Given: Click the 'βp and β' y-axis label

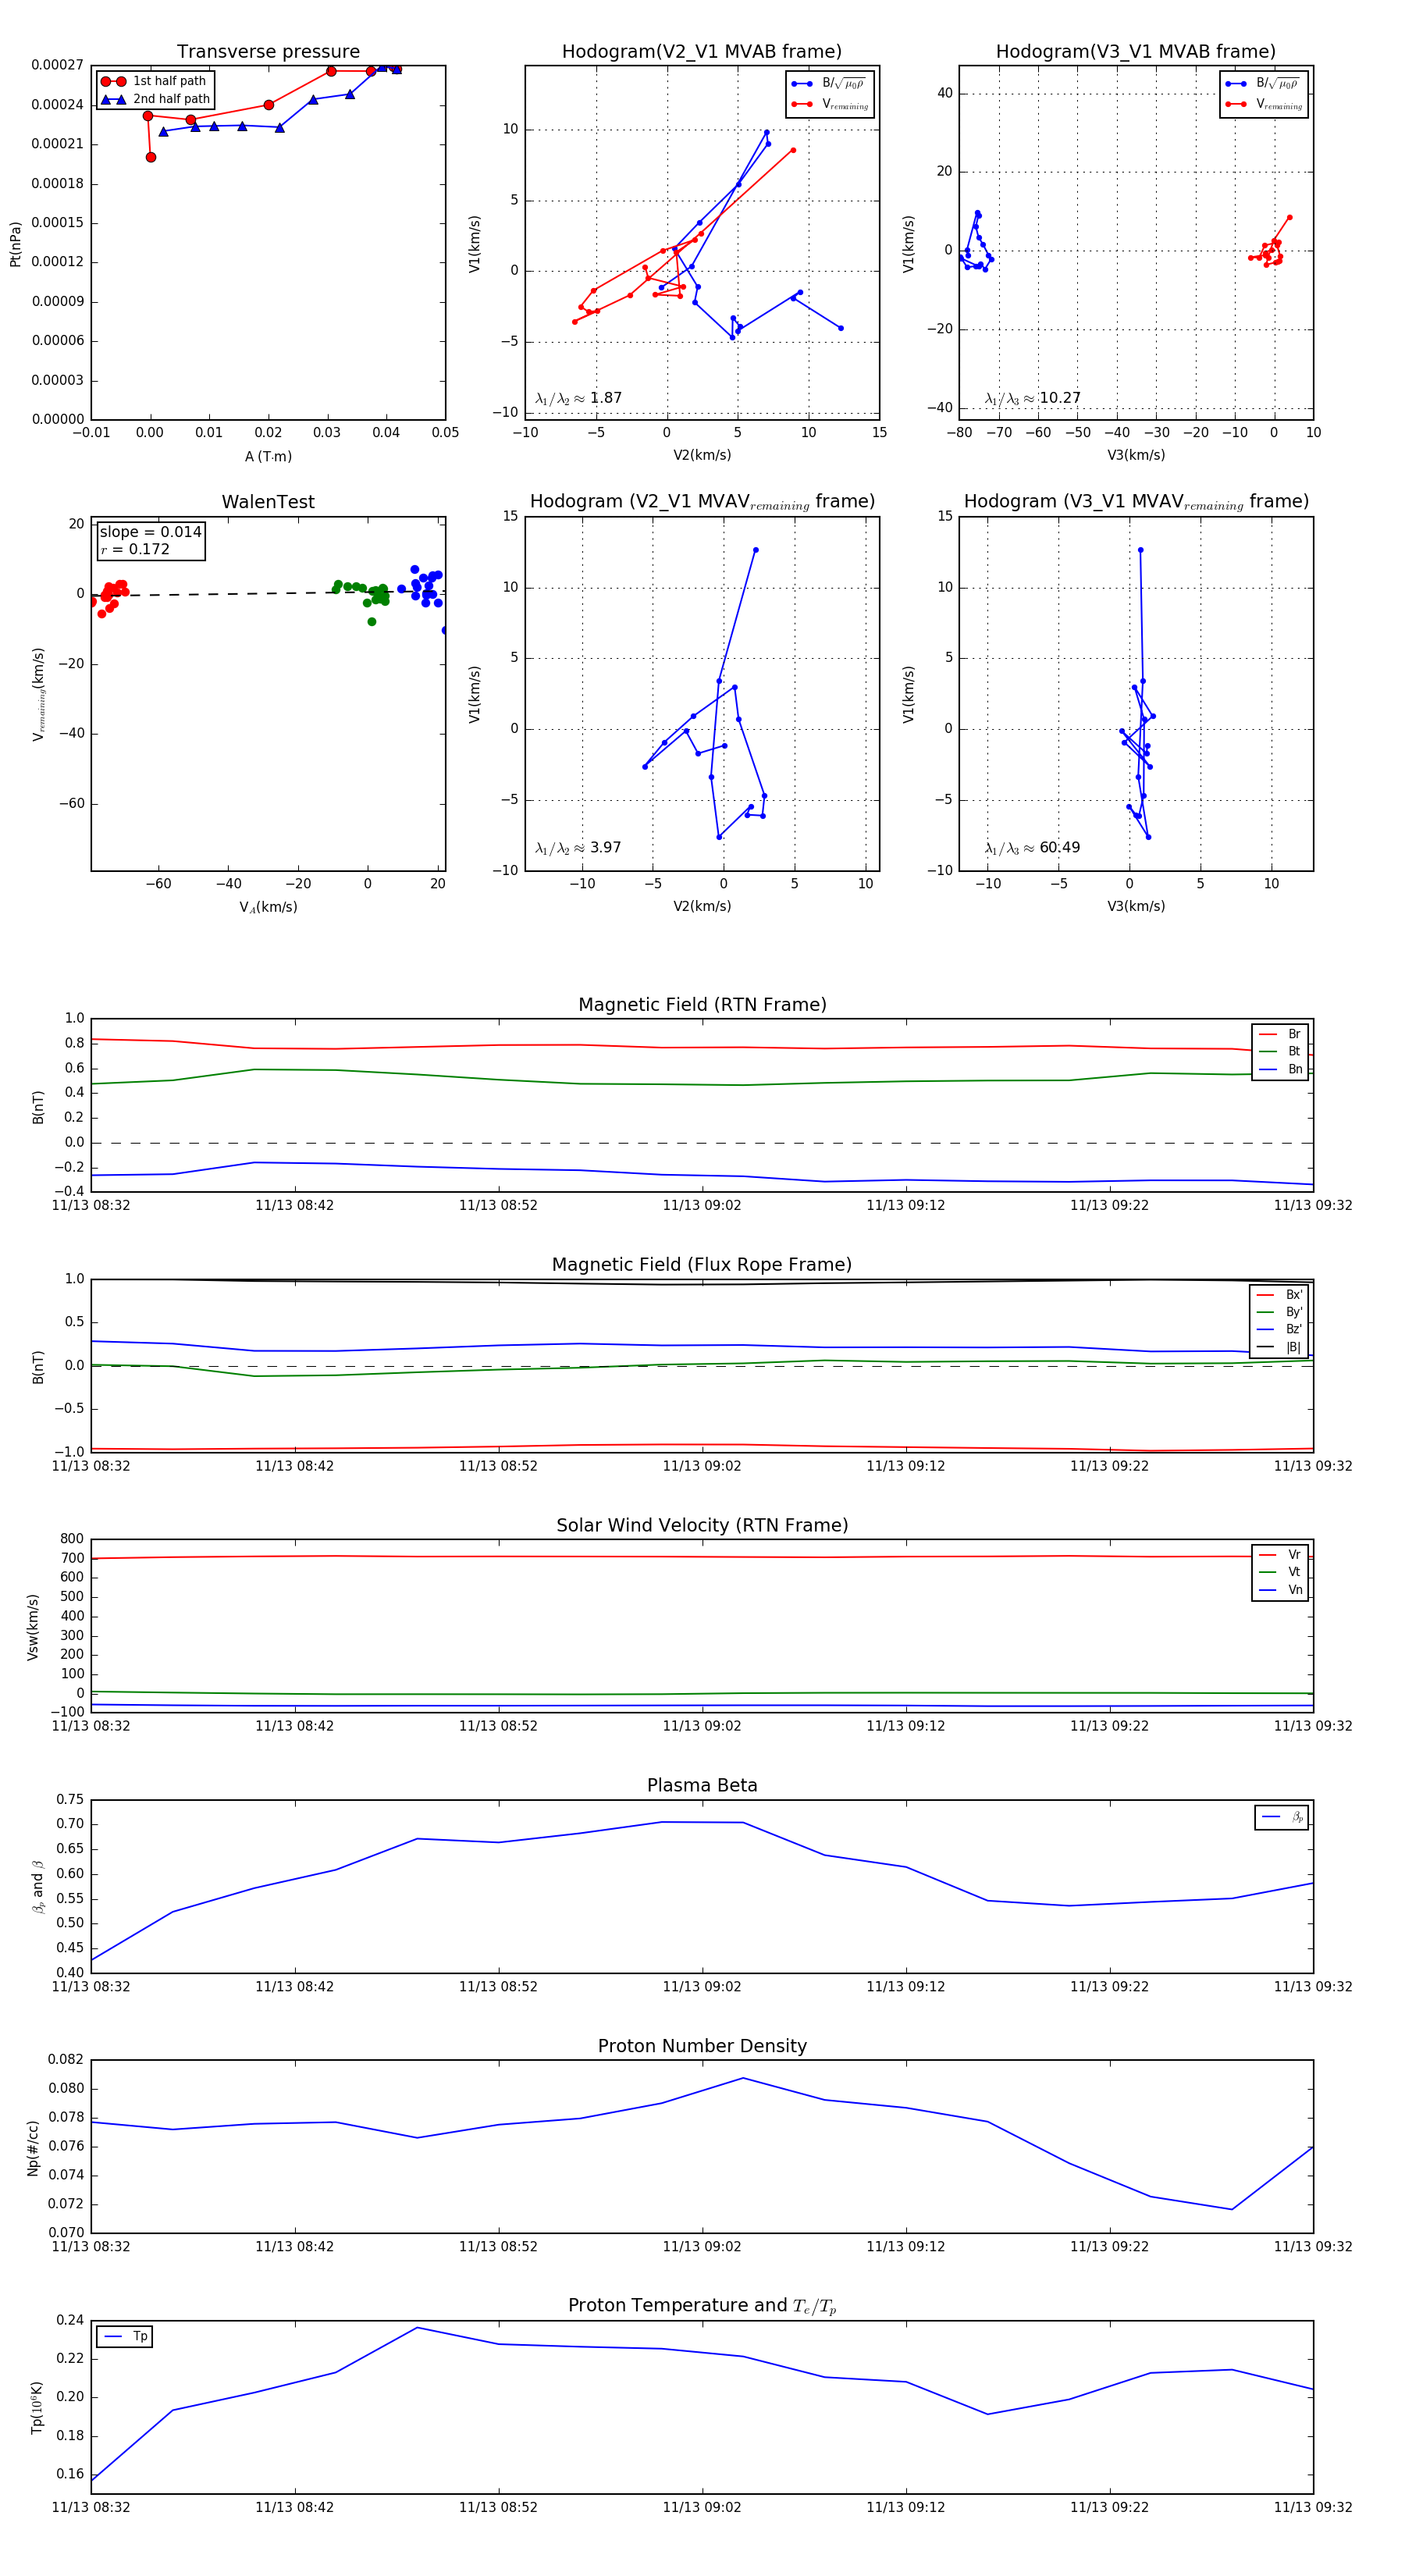Looking at the screenshot, I should [38, 1887].
